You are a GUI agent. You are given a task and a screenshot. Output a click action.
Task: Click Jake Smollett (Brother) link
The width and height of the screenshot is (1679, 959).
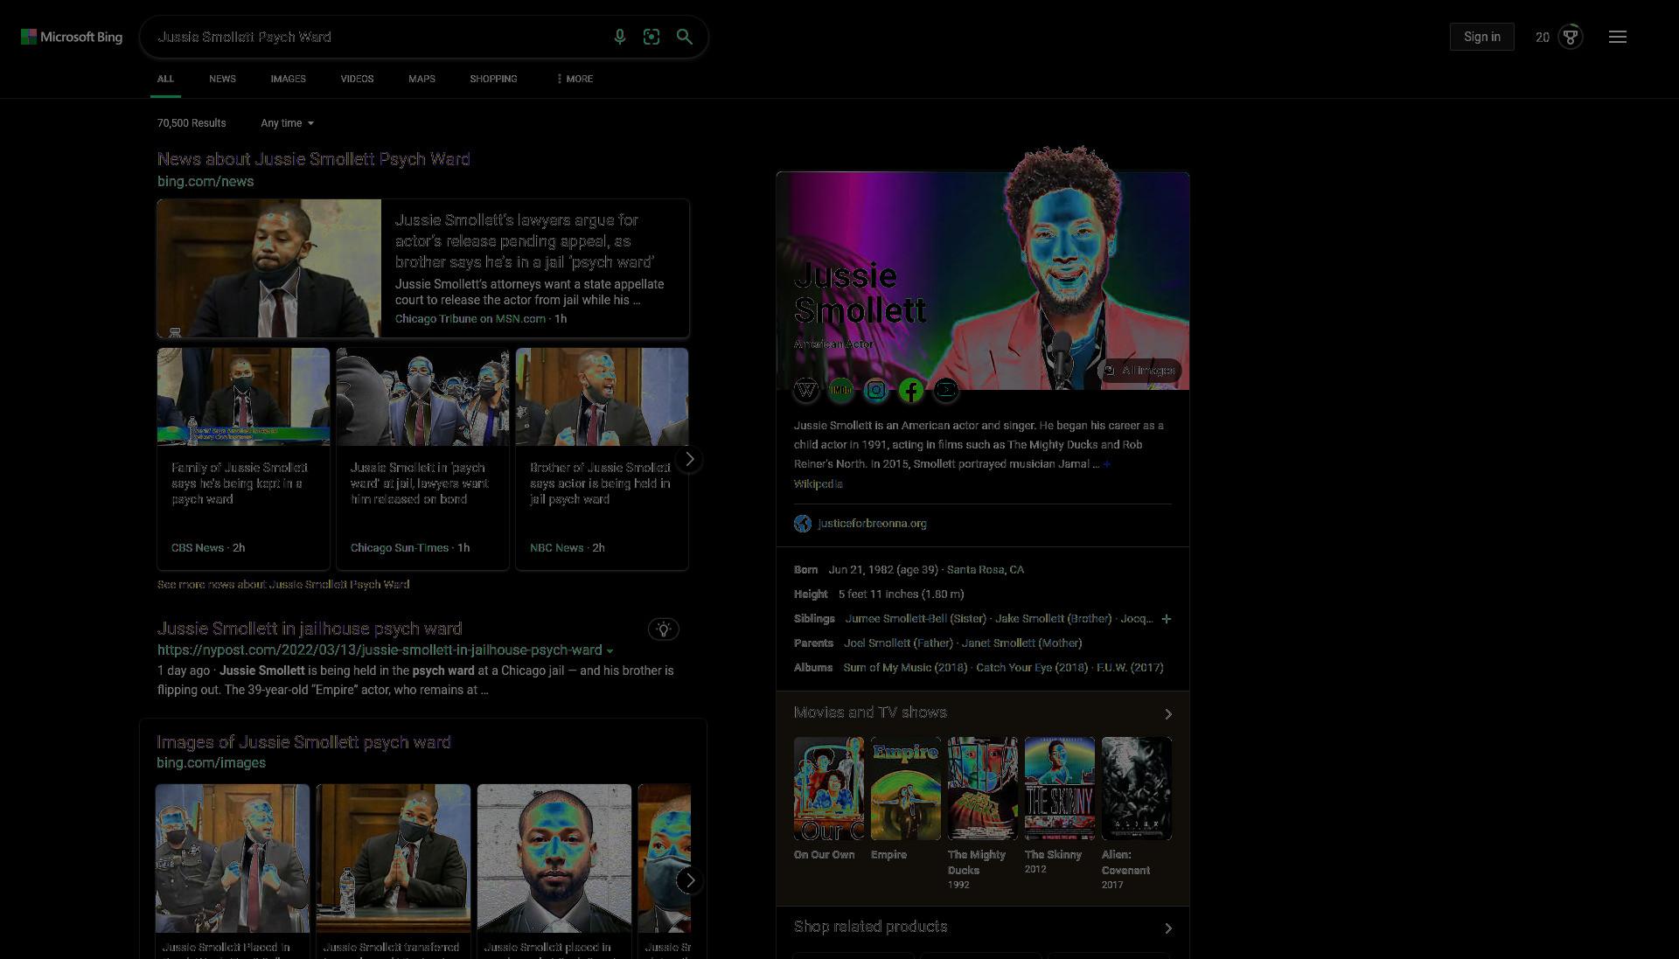(1054, 619)
